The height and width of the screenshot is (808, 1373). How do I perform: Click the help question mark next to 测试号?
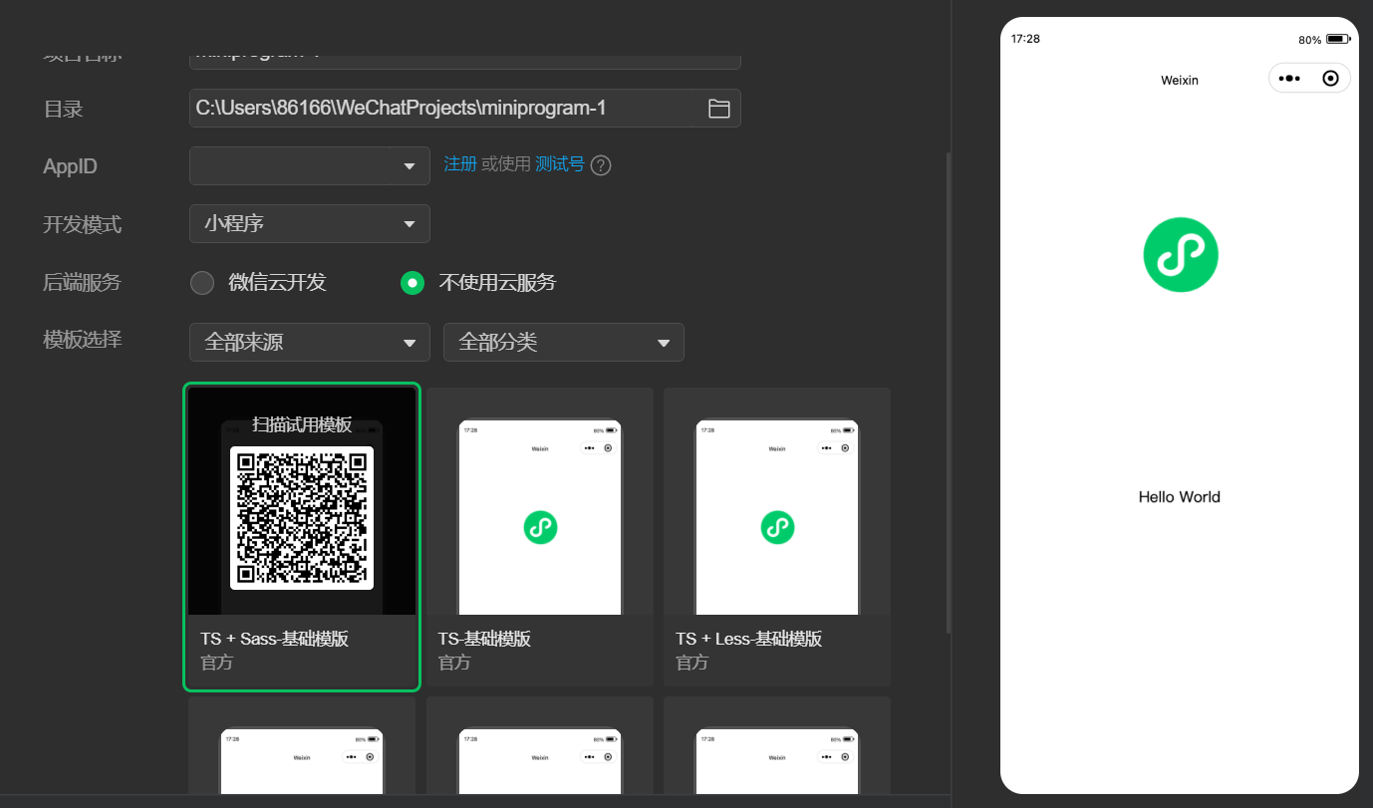(600, 165)
